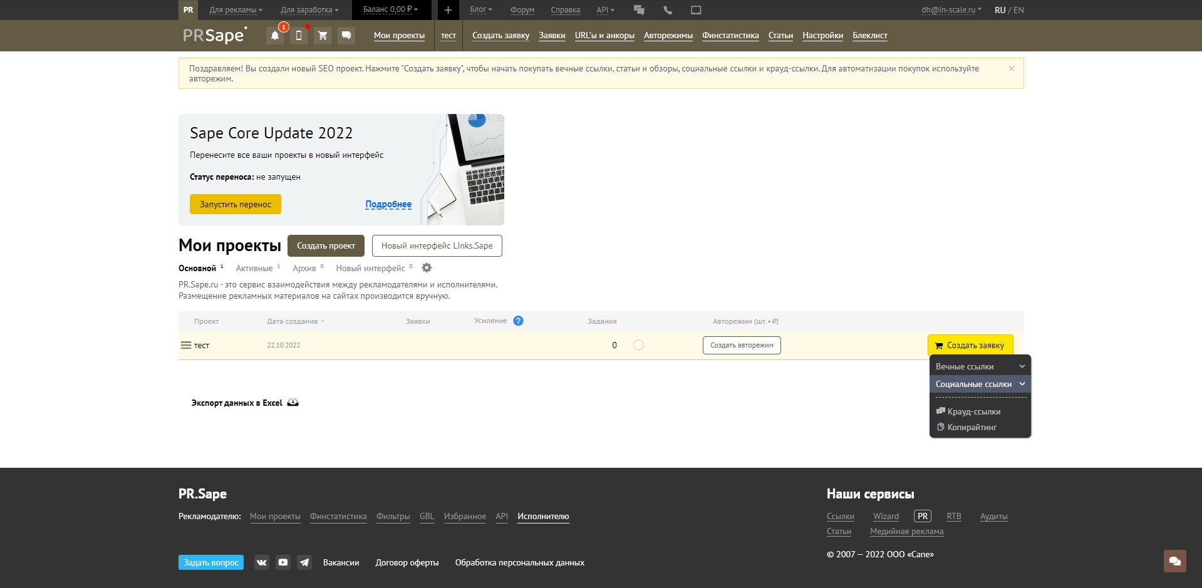
Task: Open the floating chat widget button
Action: [x=1175, y=561]
